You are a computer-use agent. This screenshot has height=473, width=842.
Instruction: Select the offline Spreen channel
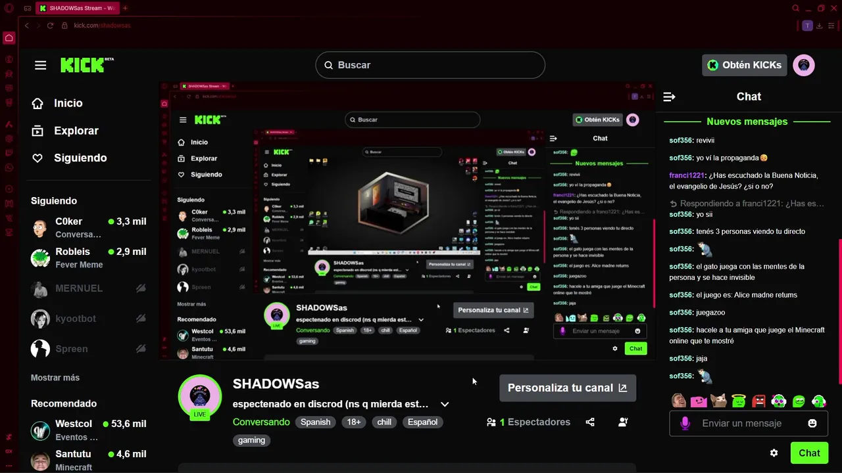coord(89,349)
